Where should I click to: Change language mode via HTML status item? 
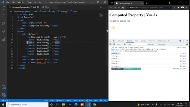[81, 100]
